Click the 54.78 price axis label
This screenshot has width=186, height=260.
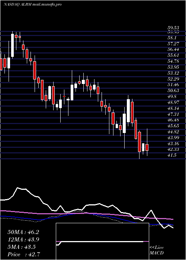[x=173, y=61]
